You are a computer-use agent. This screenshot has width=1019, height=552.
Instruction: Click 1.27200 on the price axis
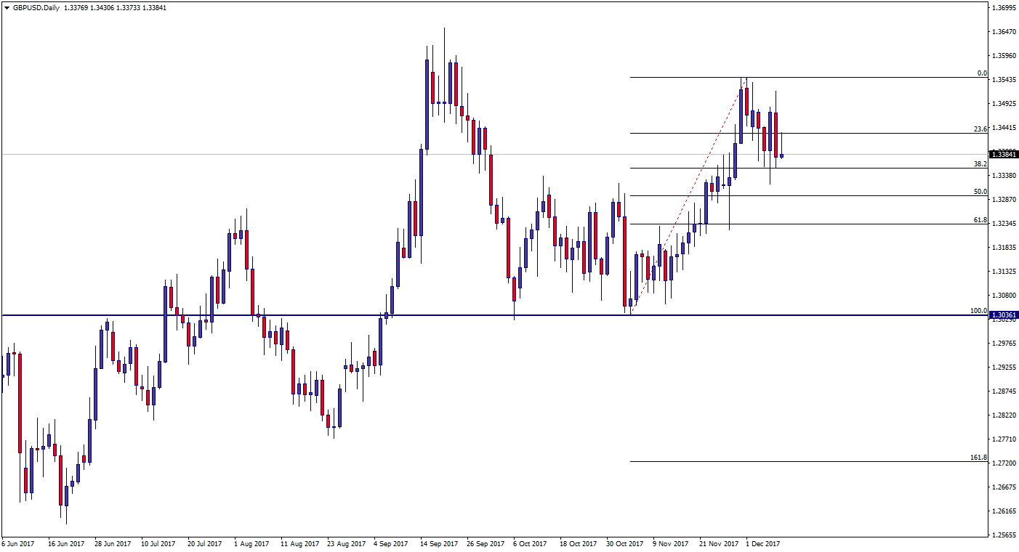click(x=1003, y=463)
